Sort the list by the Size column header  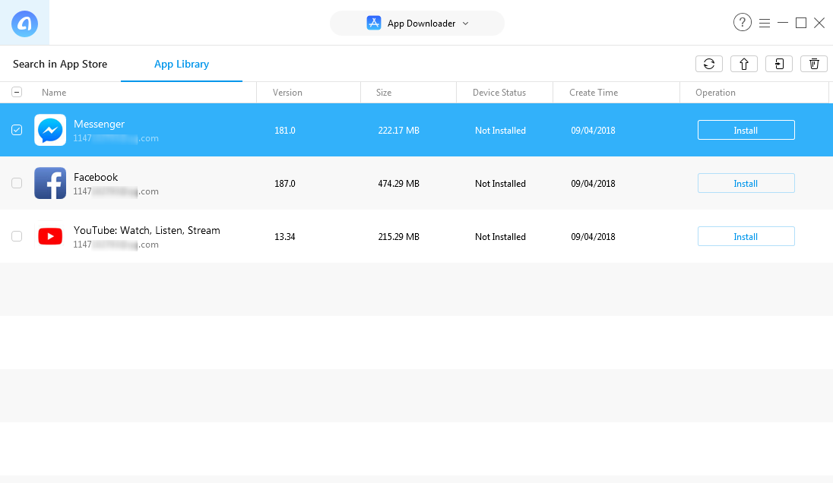tap(384, 93)
